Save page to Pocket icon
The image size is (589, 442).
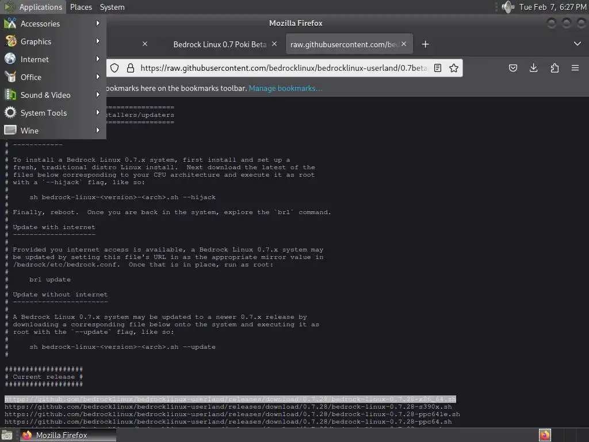pyautogui.click(x=512, y=68)
